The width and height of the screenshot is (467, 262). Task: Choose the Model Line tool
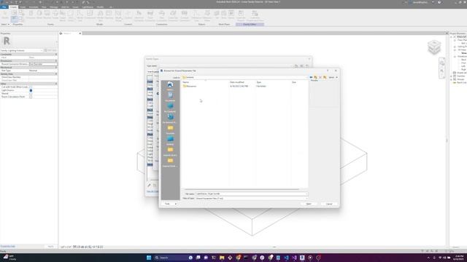pyautogui.click(x=80, y=16)
